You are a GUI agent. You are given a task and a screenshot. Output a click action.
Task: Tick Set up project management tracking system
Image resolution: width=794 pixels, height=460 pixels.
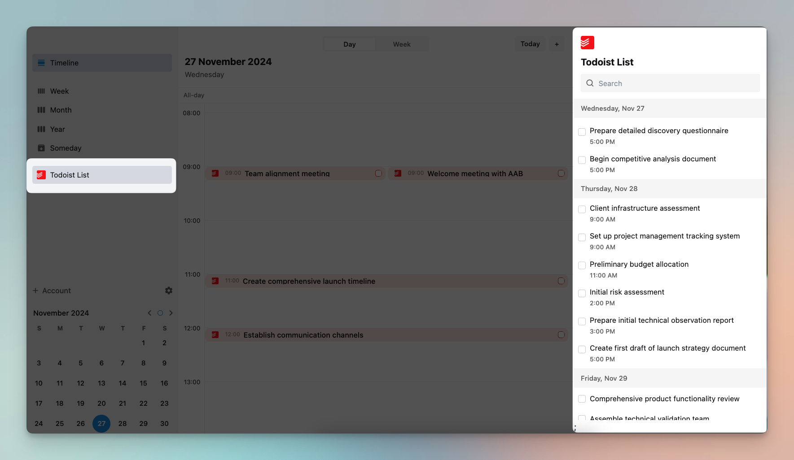click(x=582, y=237)
